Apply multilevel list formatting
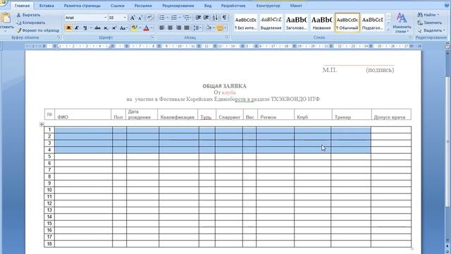The width and height of the screenshot is (451, 254). coord(186,18)
